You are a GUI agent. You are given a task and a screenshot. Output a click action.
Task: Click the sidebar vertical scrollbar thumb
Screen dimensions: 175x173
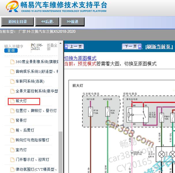pos(60,152)
